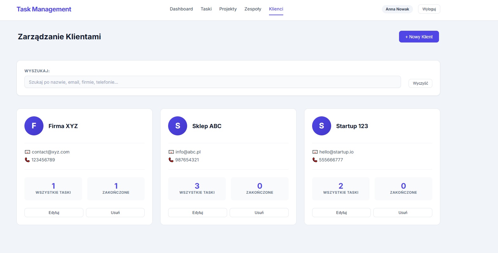This screenshot has width=498, height=253.
Task: Click Wyloguj to log out
Action: pyautogui.click(x=429, y=9)
